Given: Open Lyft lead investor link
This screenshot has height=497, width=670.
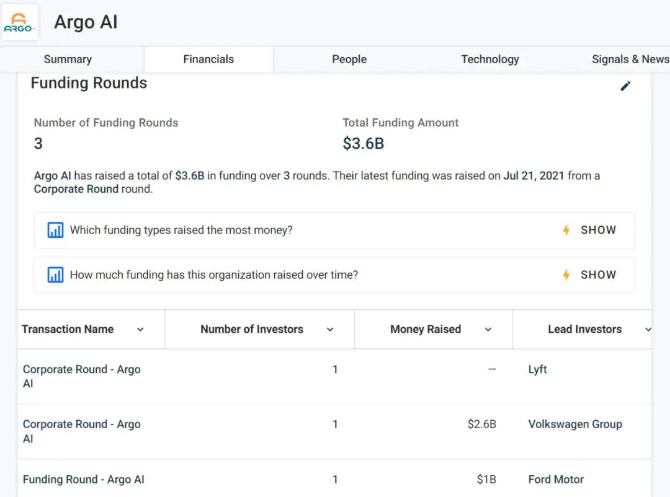Looking at the screenshot, I should point(538,369).
